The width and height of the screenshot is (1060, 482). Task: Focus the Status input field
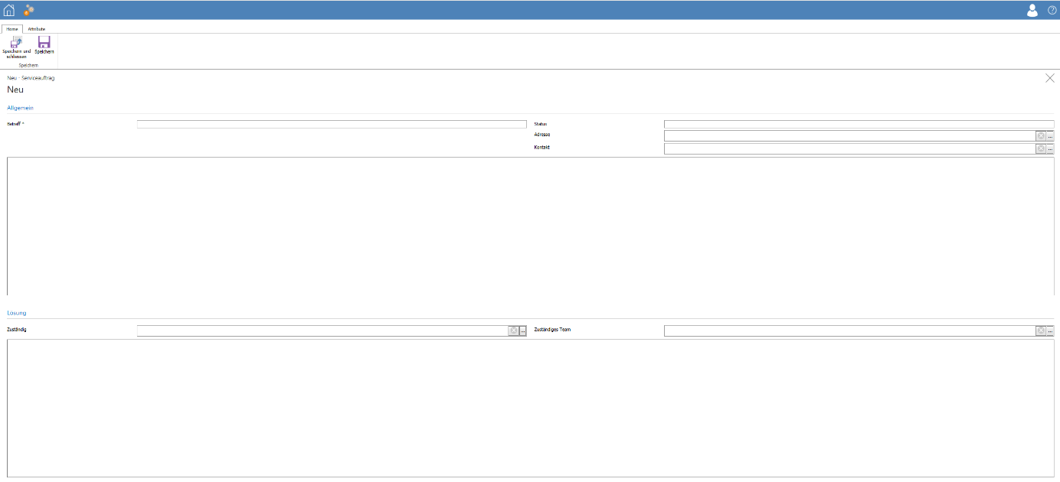(x=859, y=124)
